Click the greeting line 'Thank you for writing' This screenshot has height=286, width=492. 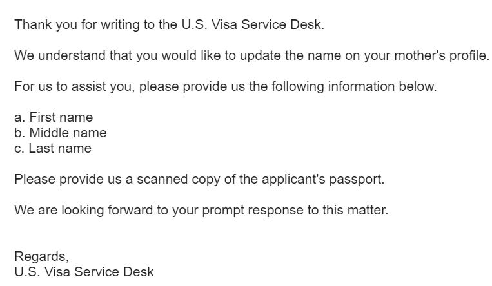coord(170,24)
